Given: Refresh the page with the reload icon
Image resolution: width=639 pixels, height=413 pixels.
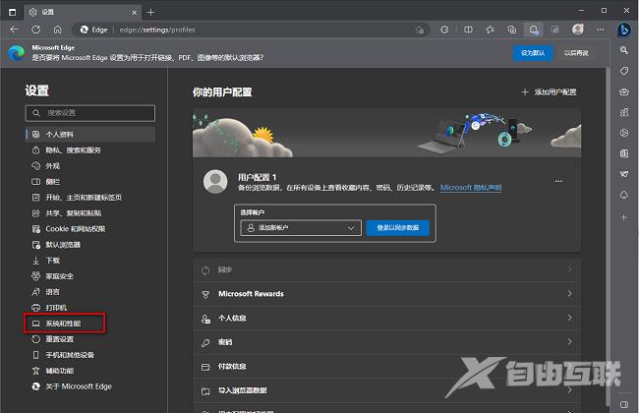Looking at the screenshot, I should [x=35, y=29].
